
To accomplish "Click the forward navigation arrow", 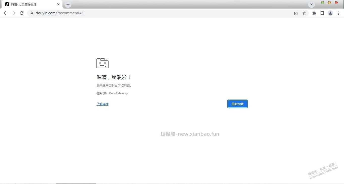I will click(14, 13).
